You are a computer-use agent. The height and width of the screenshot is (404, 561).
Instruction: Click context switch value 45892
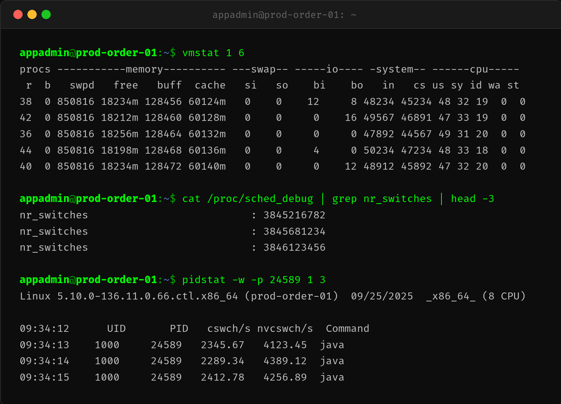416,166
